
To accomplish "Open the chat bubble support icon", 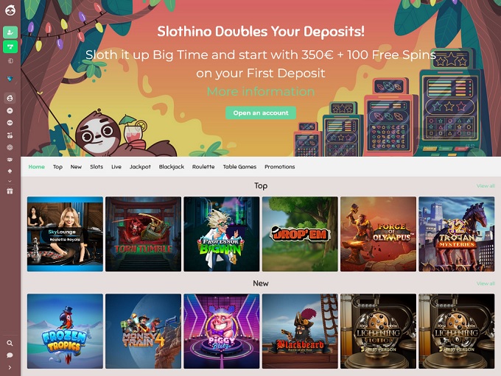I will pyautogui.click(x=10, y=355).
